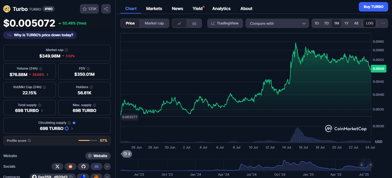Click left handle of range selector
392x178 pixels.
361,165
